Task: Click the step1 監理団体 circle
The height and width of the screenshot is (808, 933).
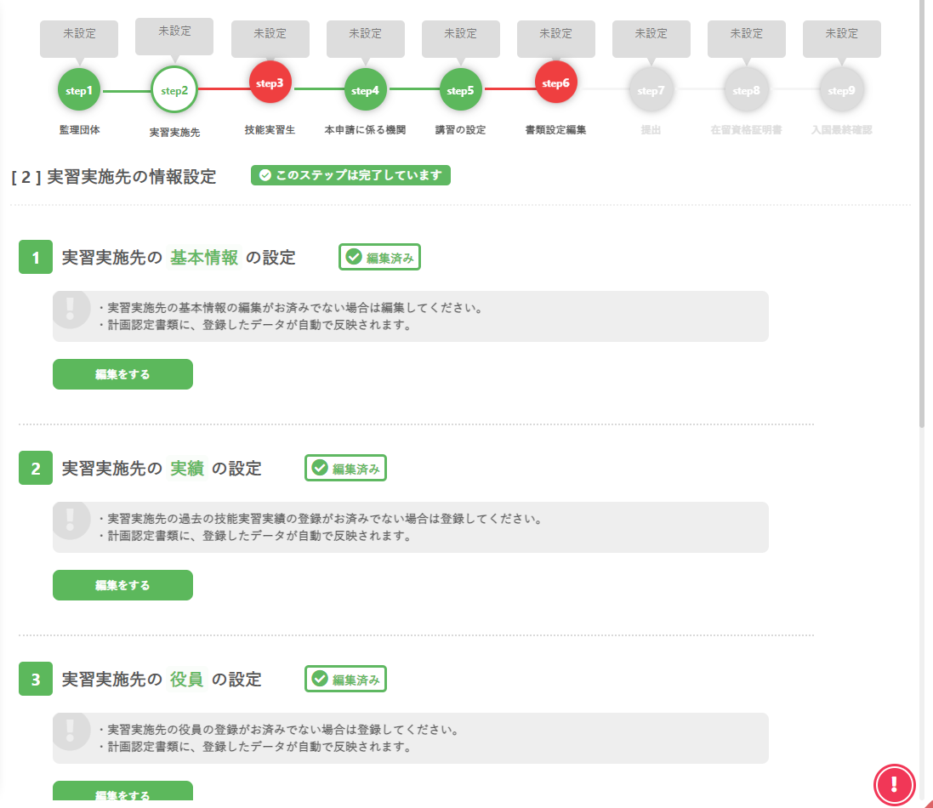Action: coord(79,90)
